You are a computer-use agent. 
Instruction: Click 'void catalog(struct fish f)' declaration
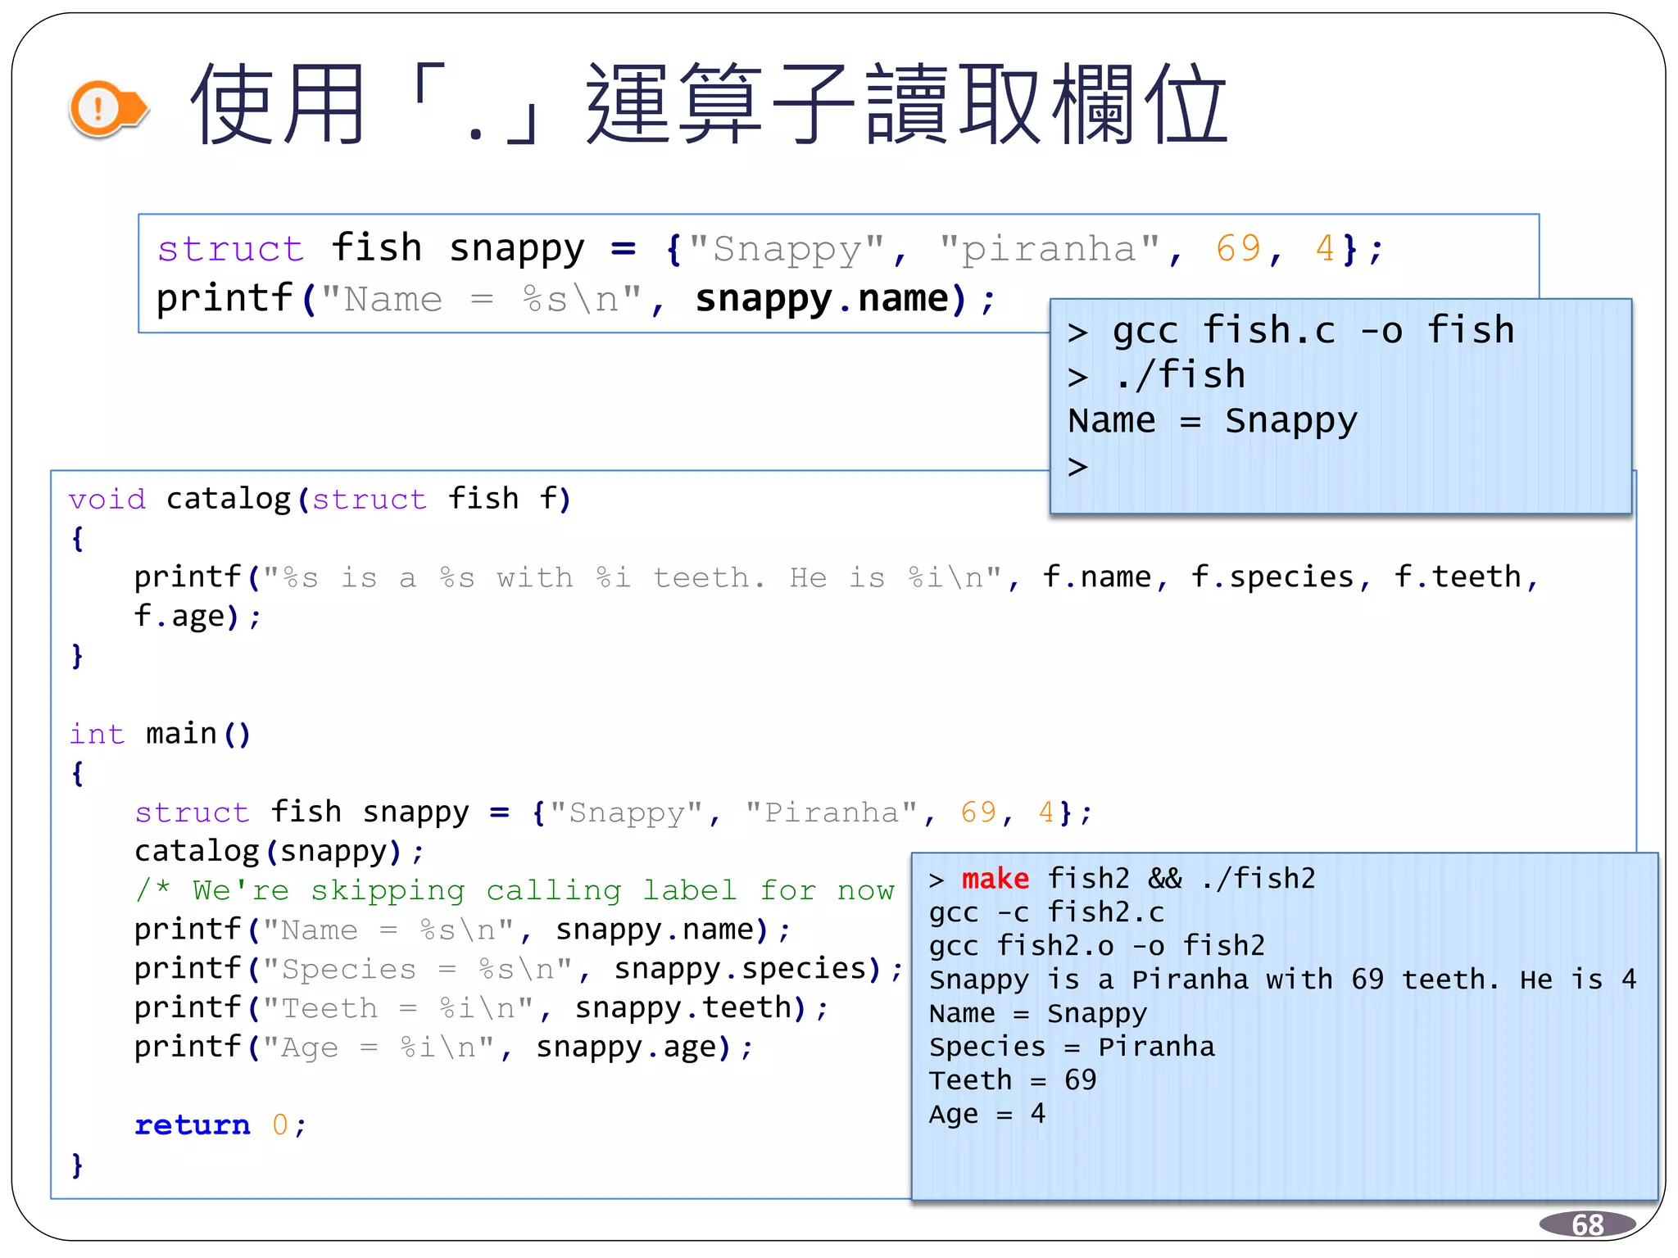point(320,499)
